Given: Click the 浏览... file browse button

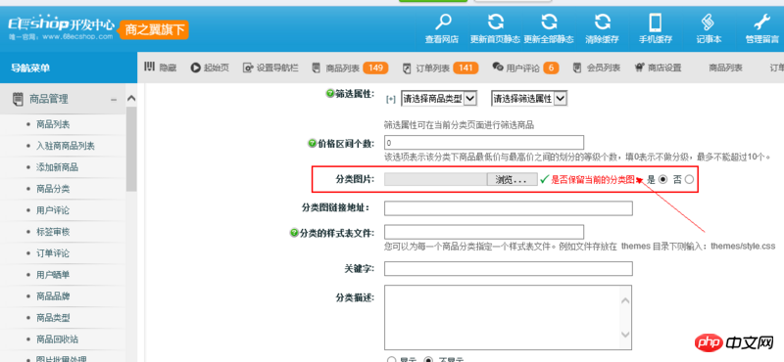Looking at the screenshot, I should click(x=512, y=180).
